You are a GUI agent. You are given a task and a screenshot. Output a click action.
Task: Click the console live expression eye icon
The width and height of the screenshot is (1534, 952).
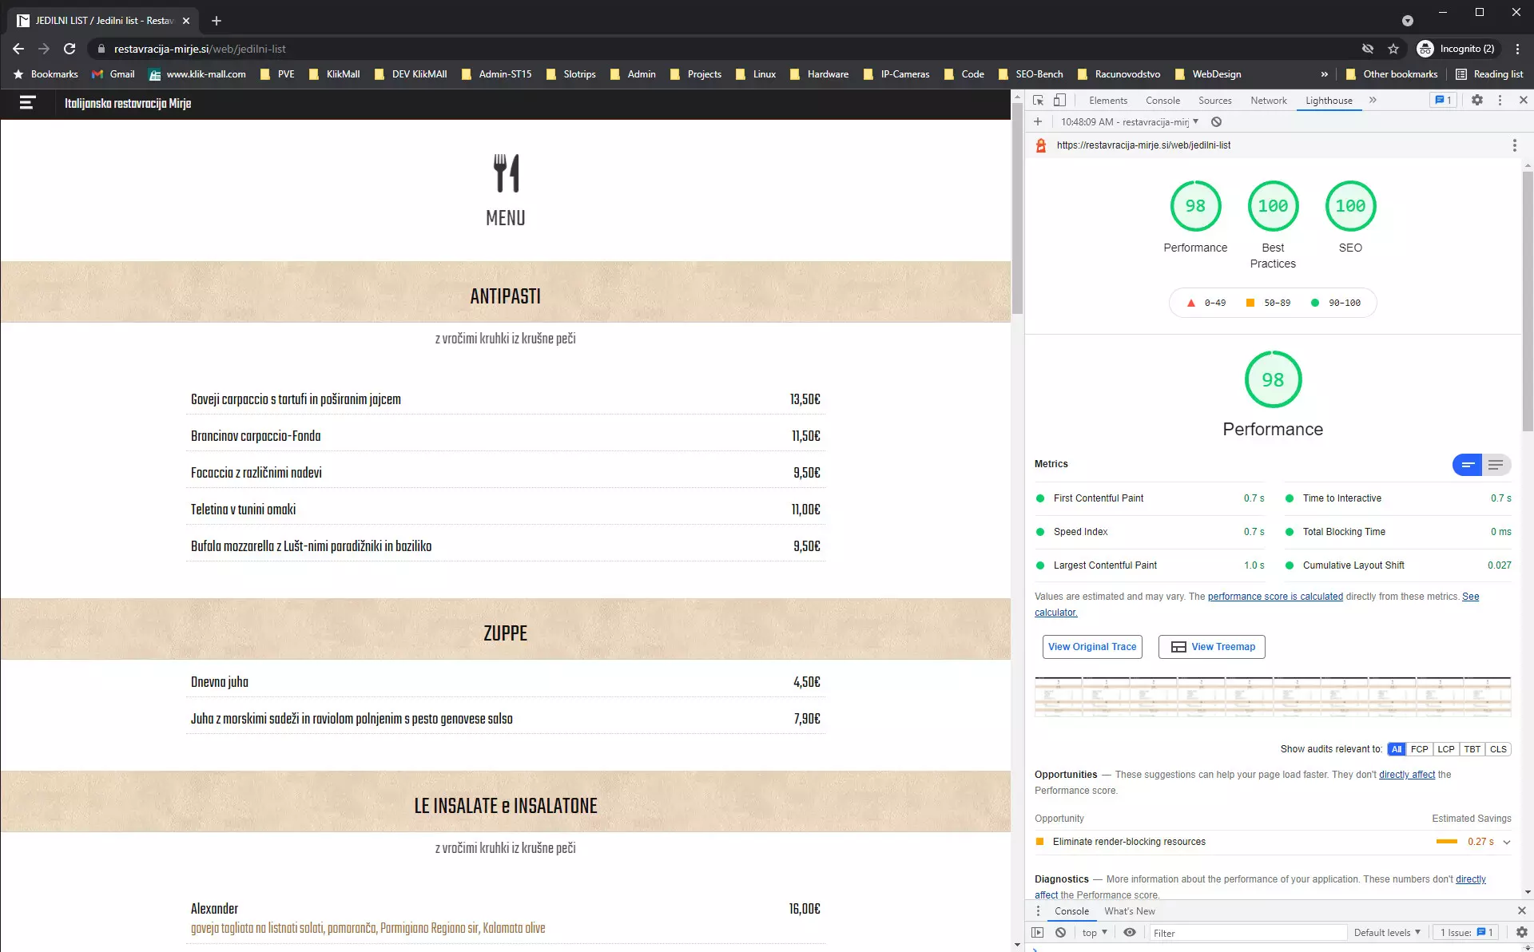1130,932
